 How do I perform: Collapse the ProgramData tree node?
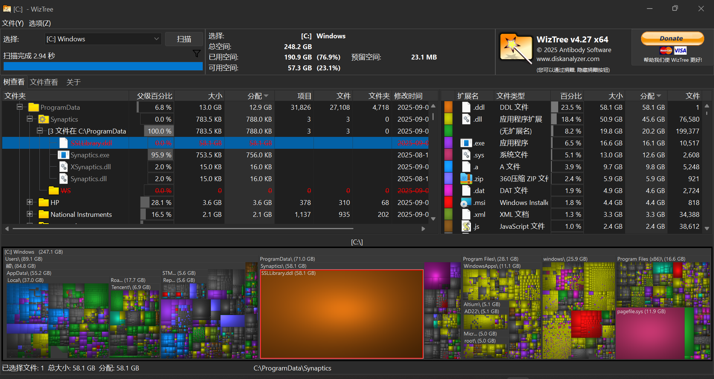point(20,107)
